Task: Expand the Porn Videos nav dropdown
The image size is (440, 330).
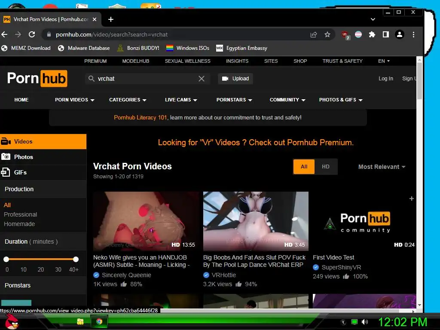Action: click(74, 100)
